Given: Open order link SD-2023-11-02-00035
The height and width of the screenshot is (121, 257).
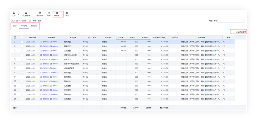Looking at the screenshot, I should pos(49,81).
